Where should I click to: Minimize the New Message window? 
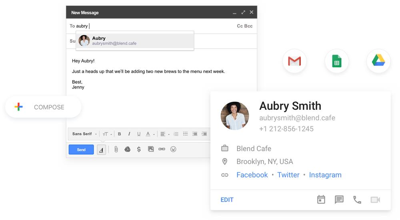point(234,12)
